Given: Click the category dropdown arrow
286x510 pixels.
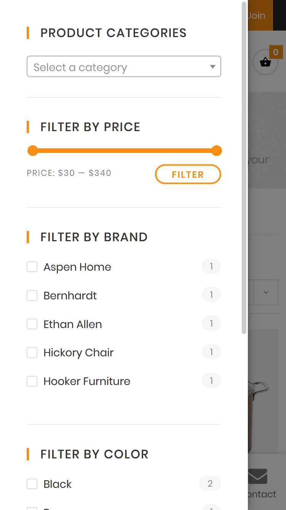Looking at the screenshot, I should [x=213, y=67].
